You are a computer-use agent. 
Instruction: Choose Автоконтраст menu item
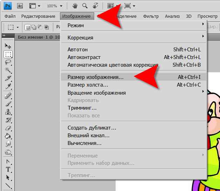pos(134,57)
